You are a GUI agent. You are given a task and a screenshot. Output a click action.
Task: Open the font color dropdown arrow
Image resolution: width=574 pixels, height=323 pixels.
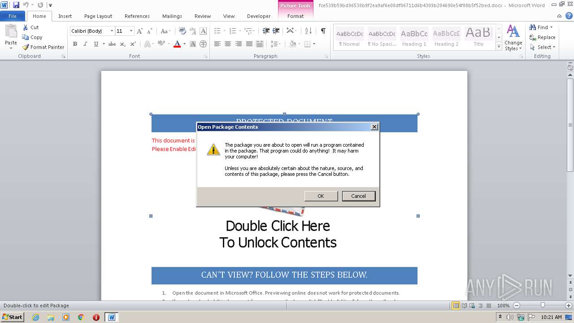184,44
